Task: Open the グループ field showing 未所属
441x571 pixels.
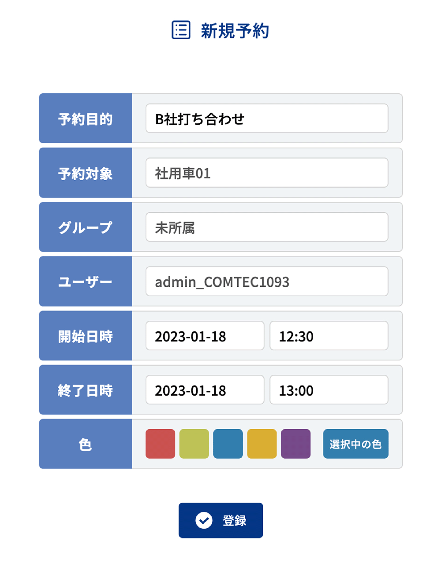Action: click(267, 227)
